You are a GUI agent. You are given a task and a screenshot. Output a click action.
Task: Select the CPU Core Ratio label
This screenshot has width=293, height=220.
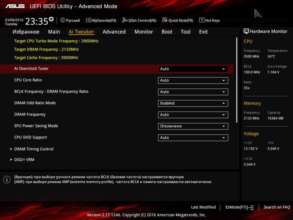tap(28, 80)
